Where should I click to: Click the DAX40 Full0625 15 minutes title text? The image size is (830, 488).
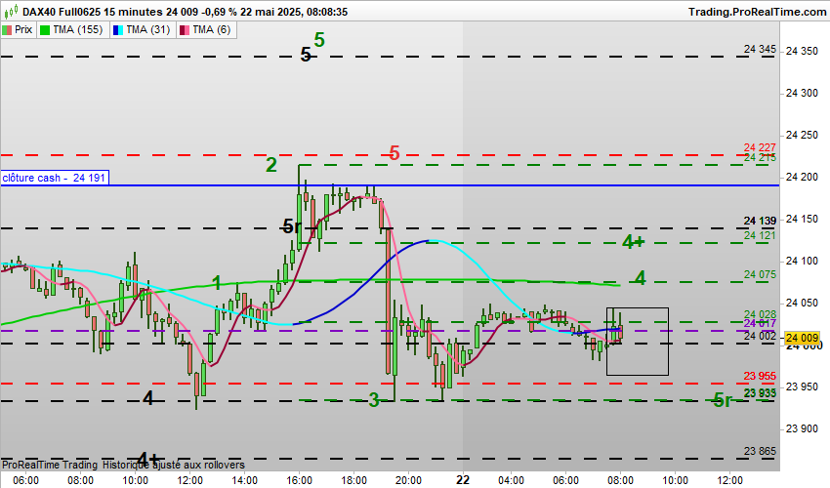pyautogui.click(x=93, y=12)
